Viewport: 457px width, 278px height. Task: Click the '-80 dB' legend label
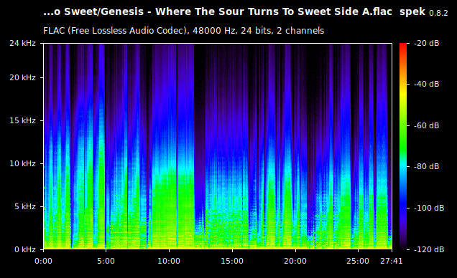click(427, 166)
